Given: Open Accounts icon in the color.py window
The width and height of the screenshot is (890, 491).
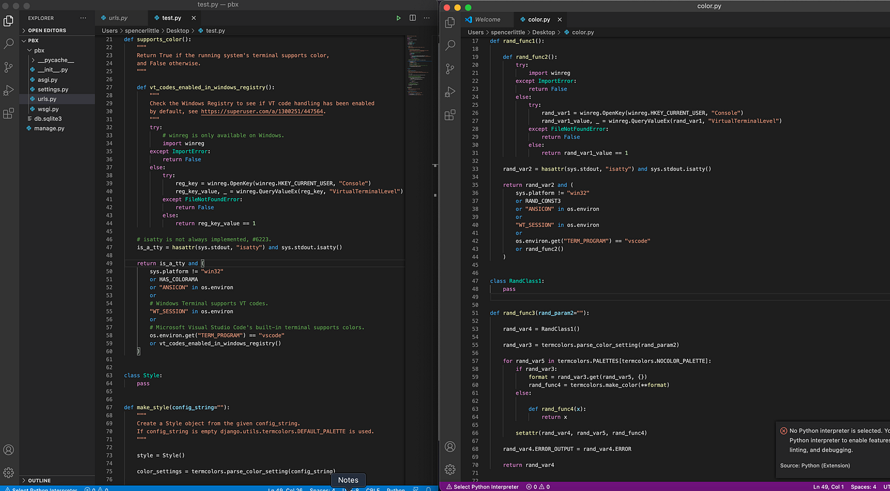Looking at the screenshot, I should pos(450,446).
